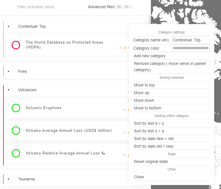
Task: Click the Volcano Average Annual Loss checkmark badge
Action: pos(125,132)
